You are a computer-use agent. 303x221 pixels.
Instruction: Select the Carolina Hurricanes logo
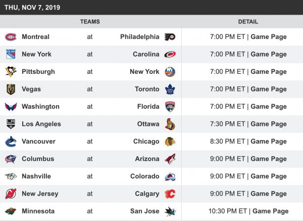[170, 54]
